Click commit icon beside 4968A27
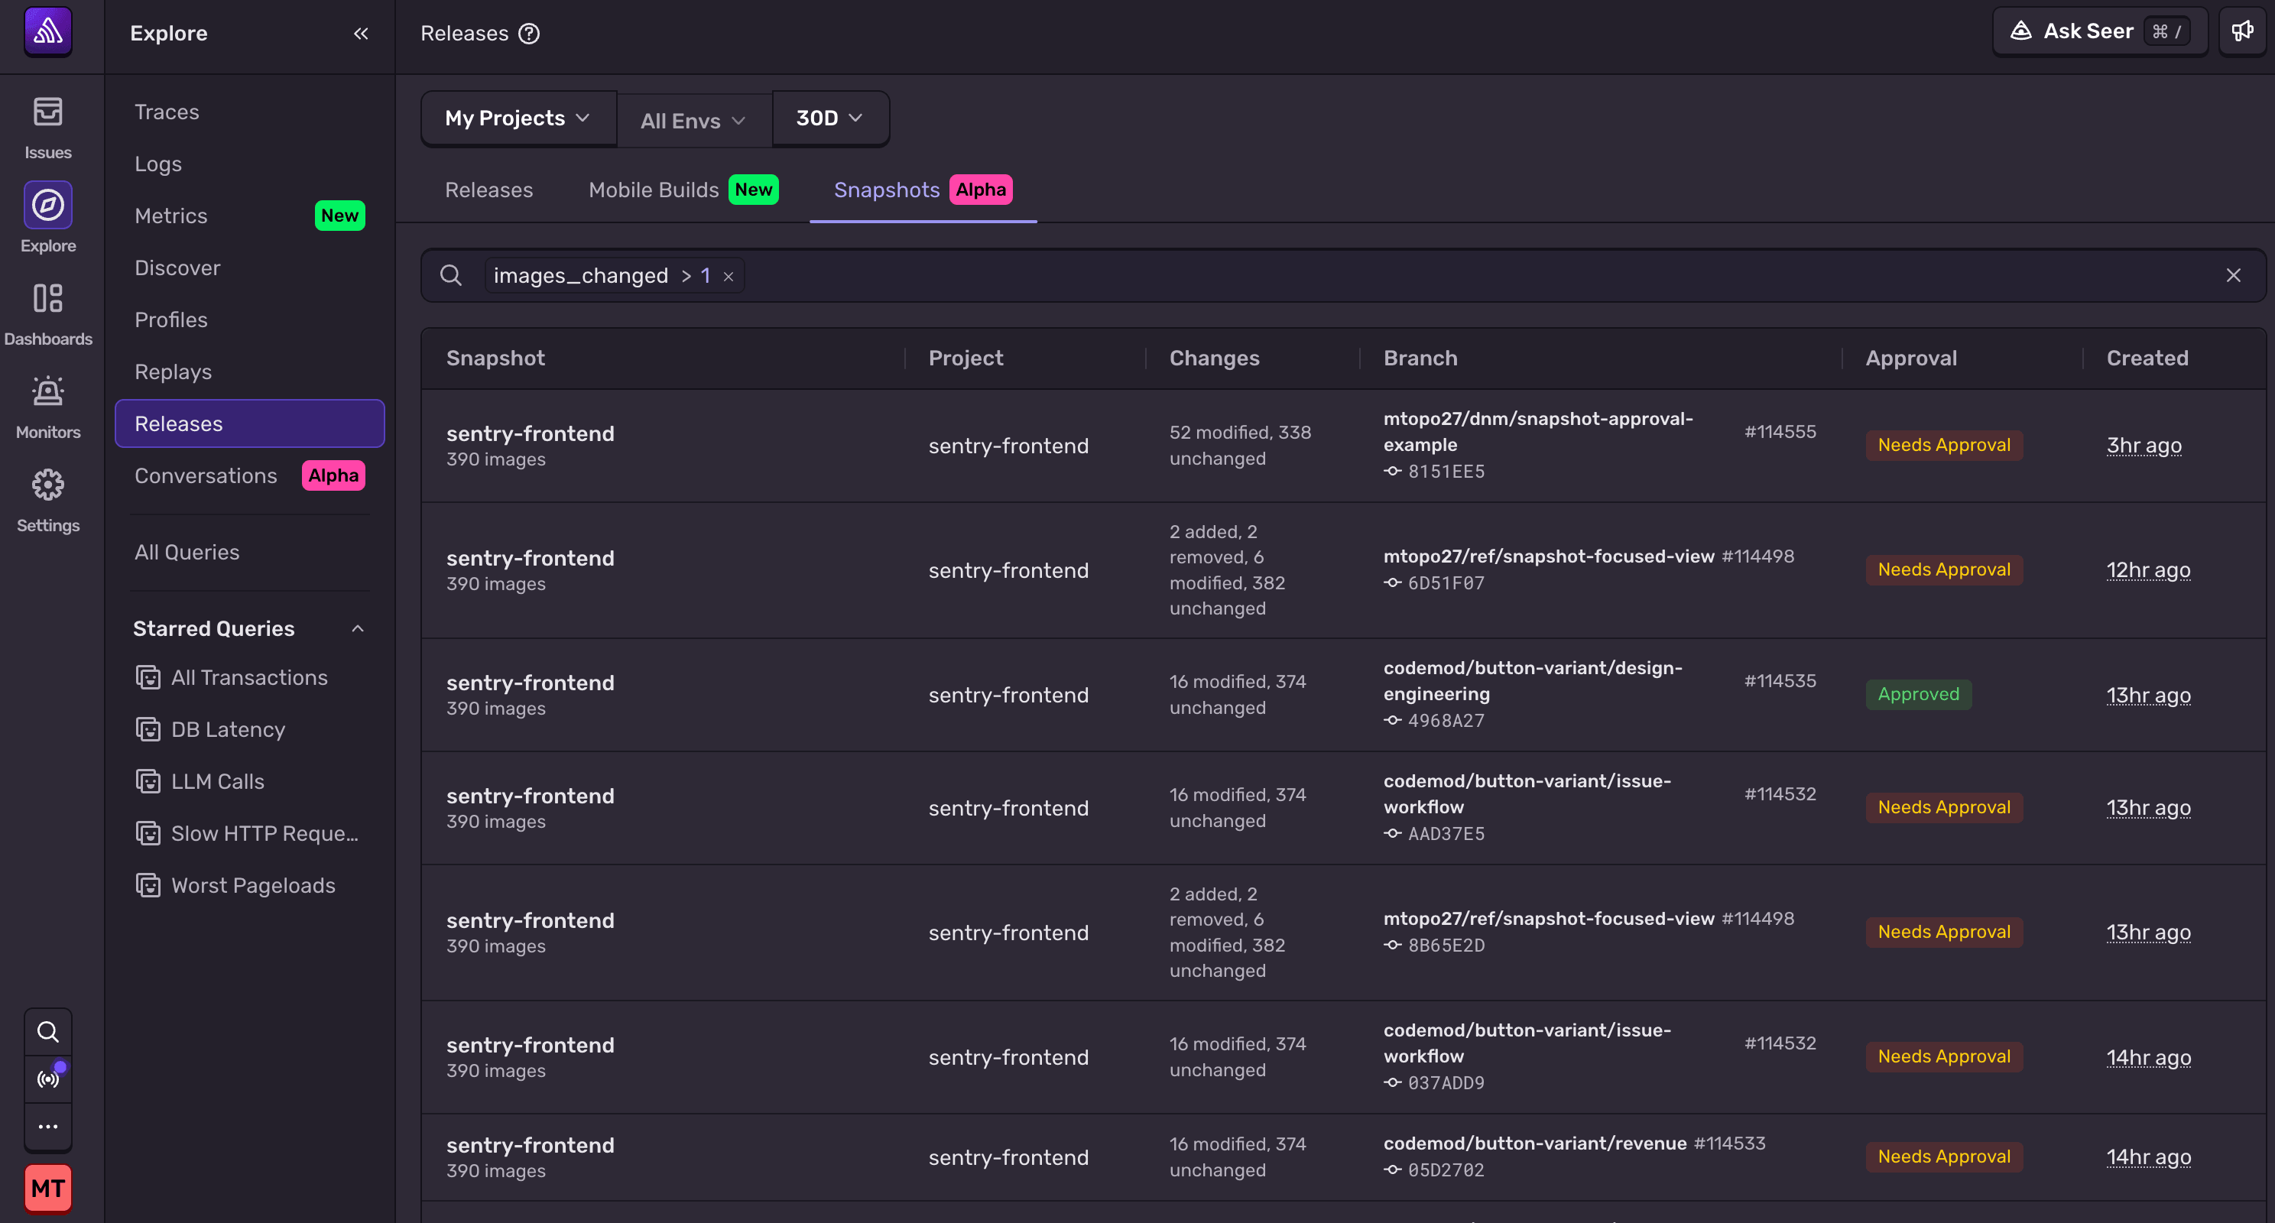The height and width of the screenshot is (1223, 2275). [1393, 721]
